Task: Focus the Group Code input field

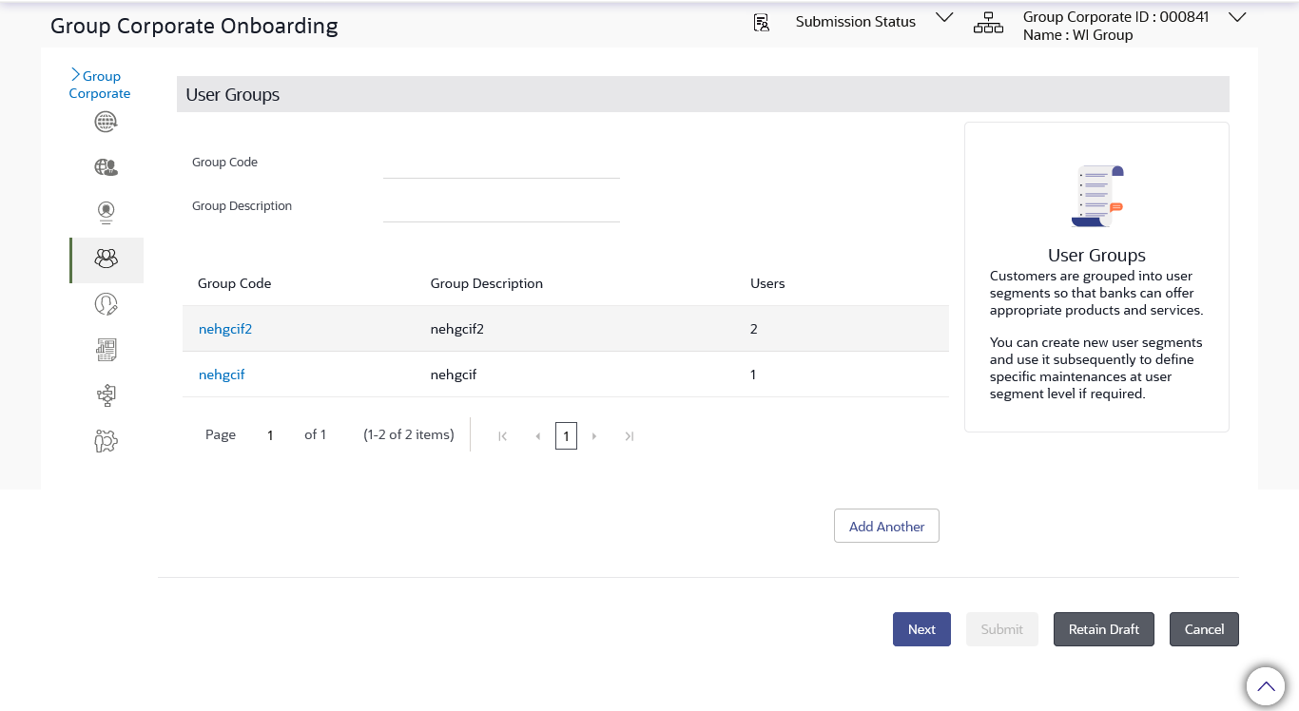Action: pyautogui.click(x=501, y=165)
